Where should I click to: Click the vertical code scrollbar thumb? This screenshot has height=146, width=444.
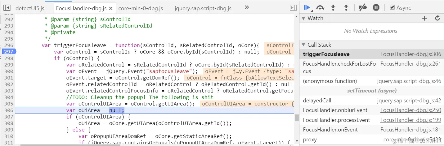click(297, 118)
